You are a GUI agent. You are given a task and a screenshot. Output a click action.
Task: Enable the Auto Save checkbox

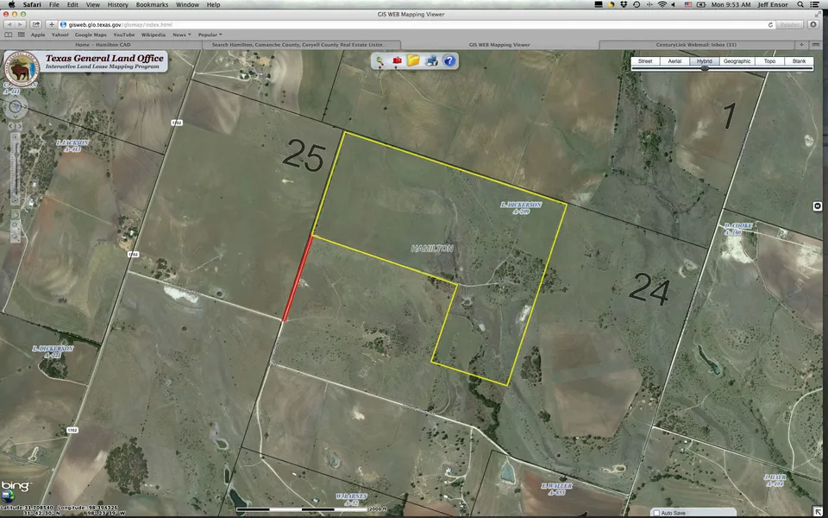click(656, 513)
